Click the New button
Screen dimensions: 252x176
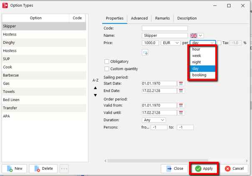tap(14, 168)
